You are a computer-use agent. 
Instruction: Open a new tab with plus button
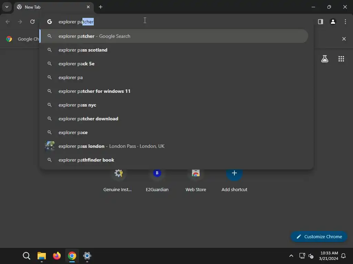101,7
